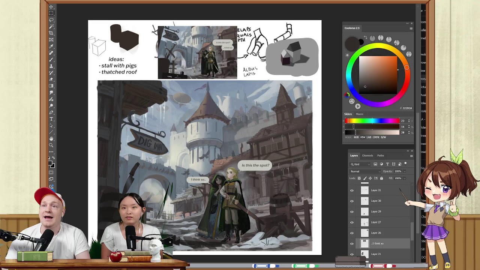
Task: Open the Opacity dropdown arrow
Action: point(405,171)
